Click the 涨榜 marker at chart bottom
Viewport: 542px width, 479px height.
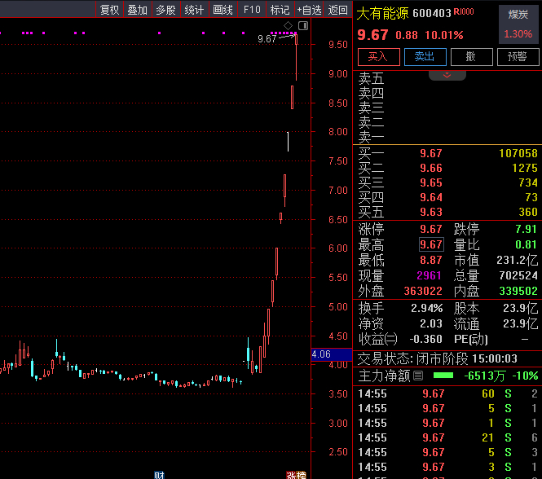296,475
